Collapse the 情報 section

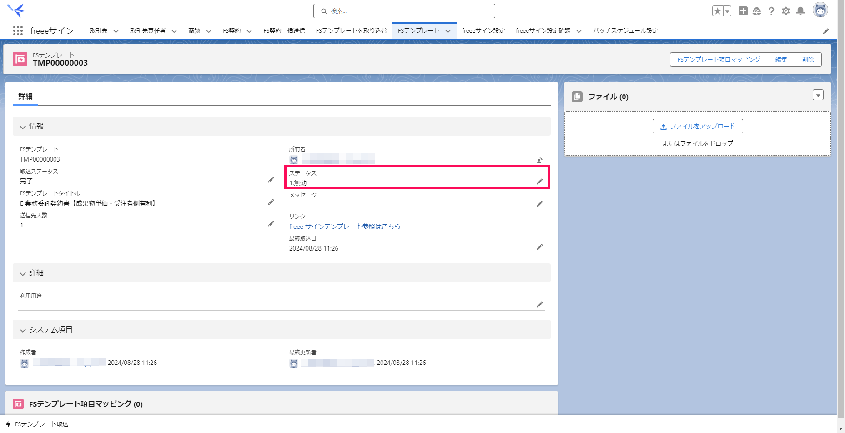pyautogui.click(x=23, y=127)
